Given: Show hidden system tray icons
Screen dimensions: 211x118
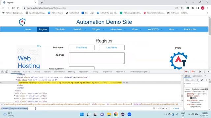Looking at the screenshot, I should coord(166,114).
